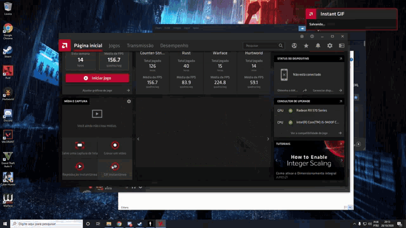Click the Gravar um vídeo record icon
Screen dimensions: 406x228
[x=115, y=145]
